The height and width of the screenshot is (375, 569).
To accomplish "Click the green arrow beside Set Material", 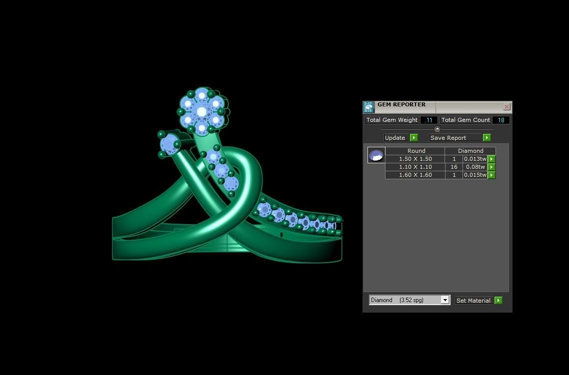I will pyautogui.click(x=498, y=301).
